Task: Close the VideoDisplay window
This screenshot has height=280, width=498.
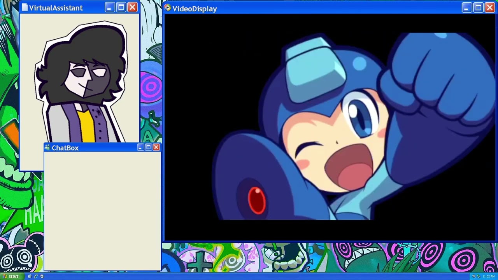Action: coord(490,8)
